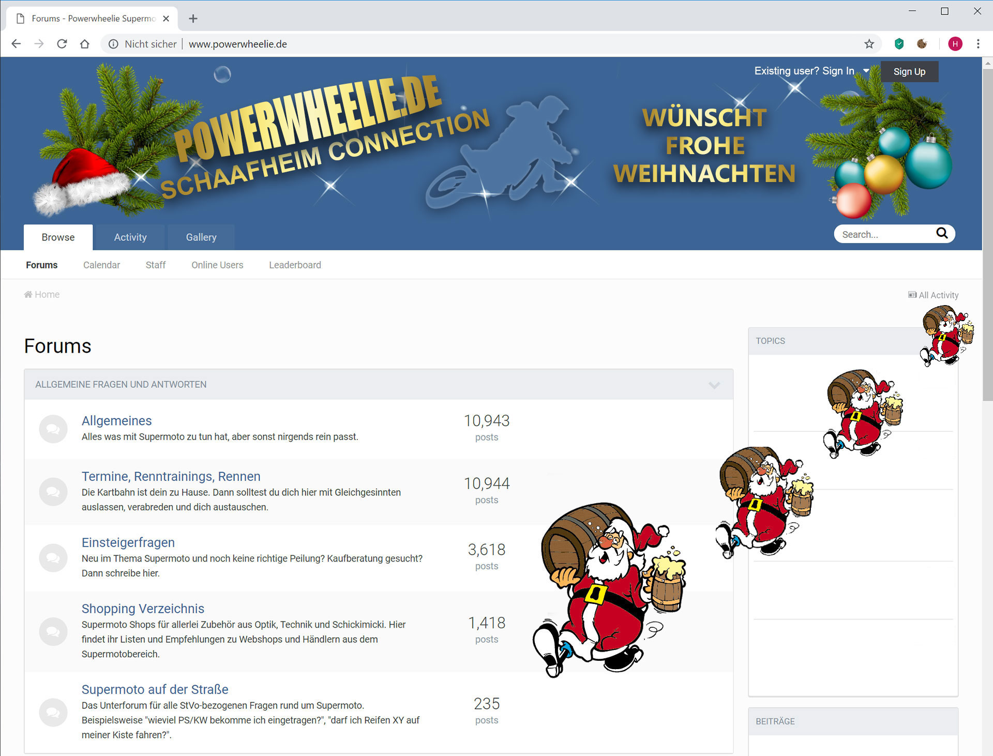993x756 pixels.
Task: Open the cookie extension icon
Action: pos(922,44)
